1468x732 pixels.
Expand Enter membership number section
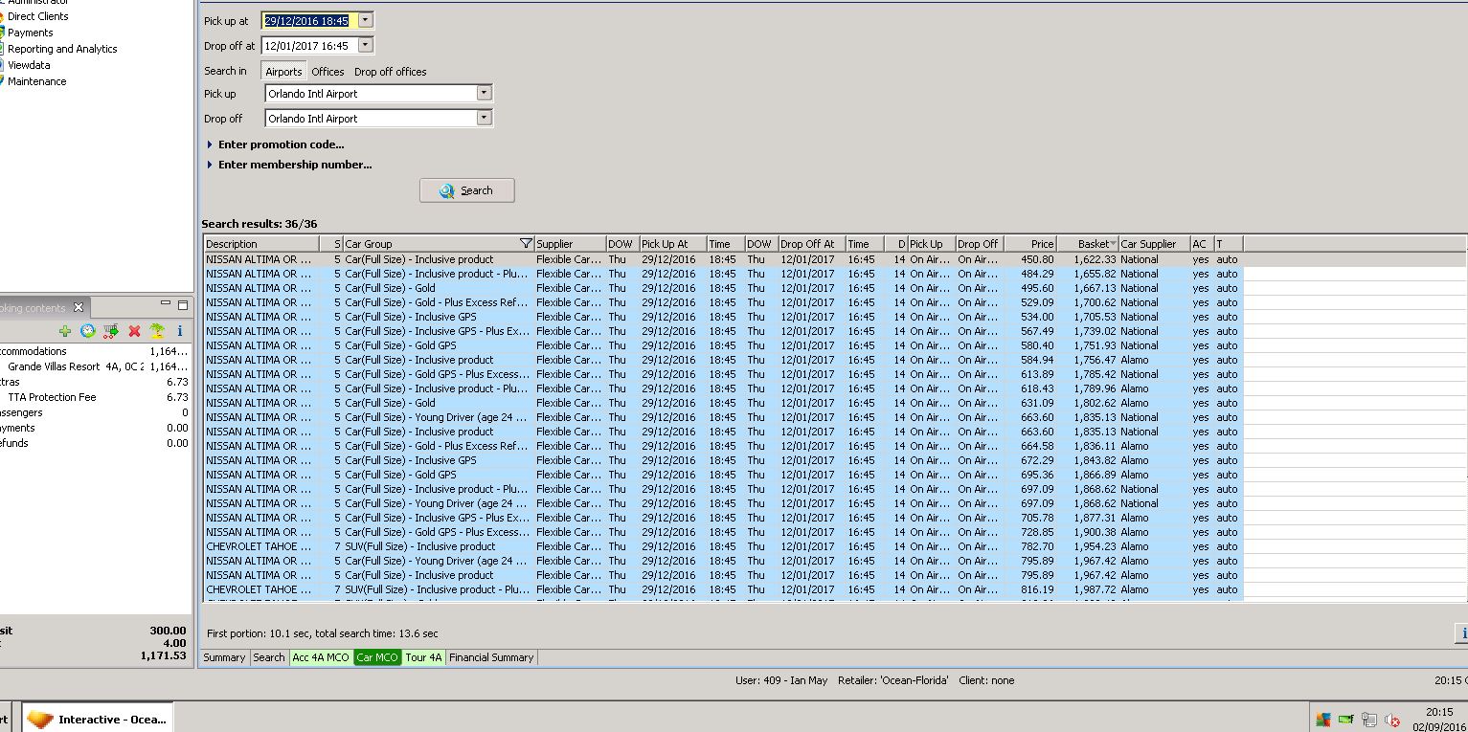(x=294, y=165)
